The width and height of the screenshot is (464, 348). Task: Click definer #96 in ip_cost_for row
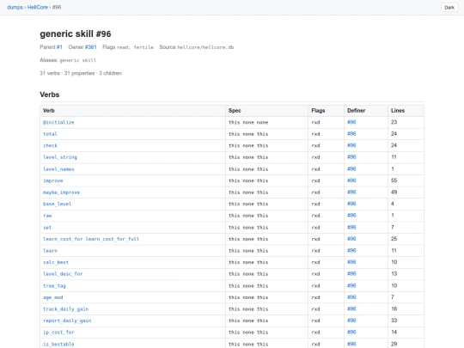(x=351, y=333)
